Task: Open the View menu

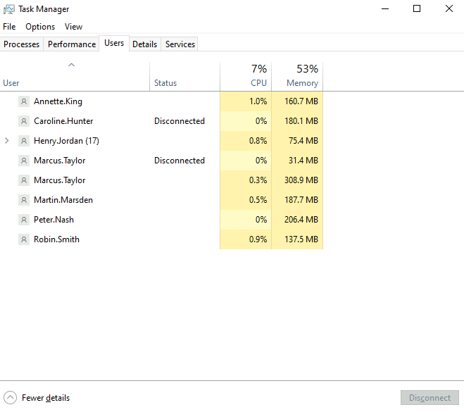Action: point(73,27)
